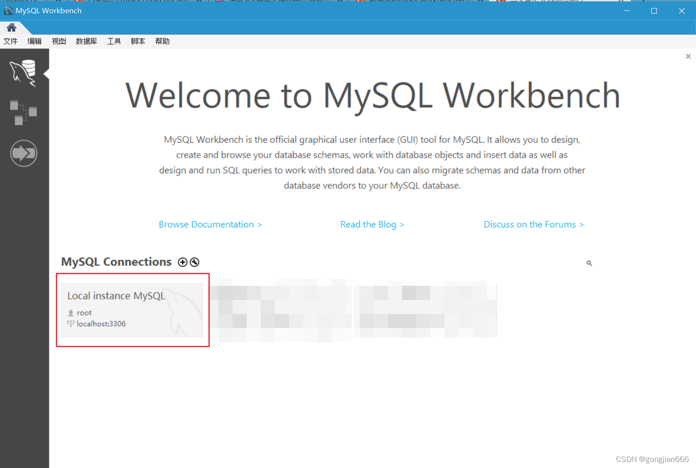Open Manage Connections wrench icon
Image resolution: width=696 pixels, height=468 pixels.
point(194,262)
